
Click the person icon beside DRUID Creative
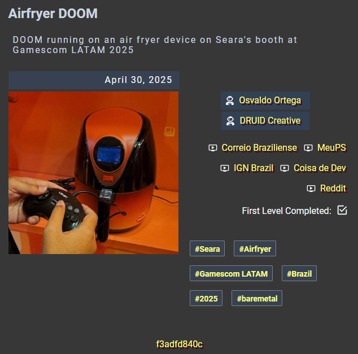(x=230, y=121)
